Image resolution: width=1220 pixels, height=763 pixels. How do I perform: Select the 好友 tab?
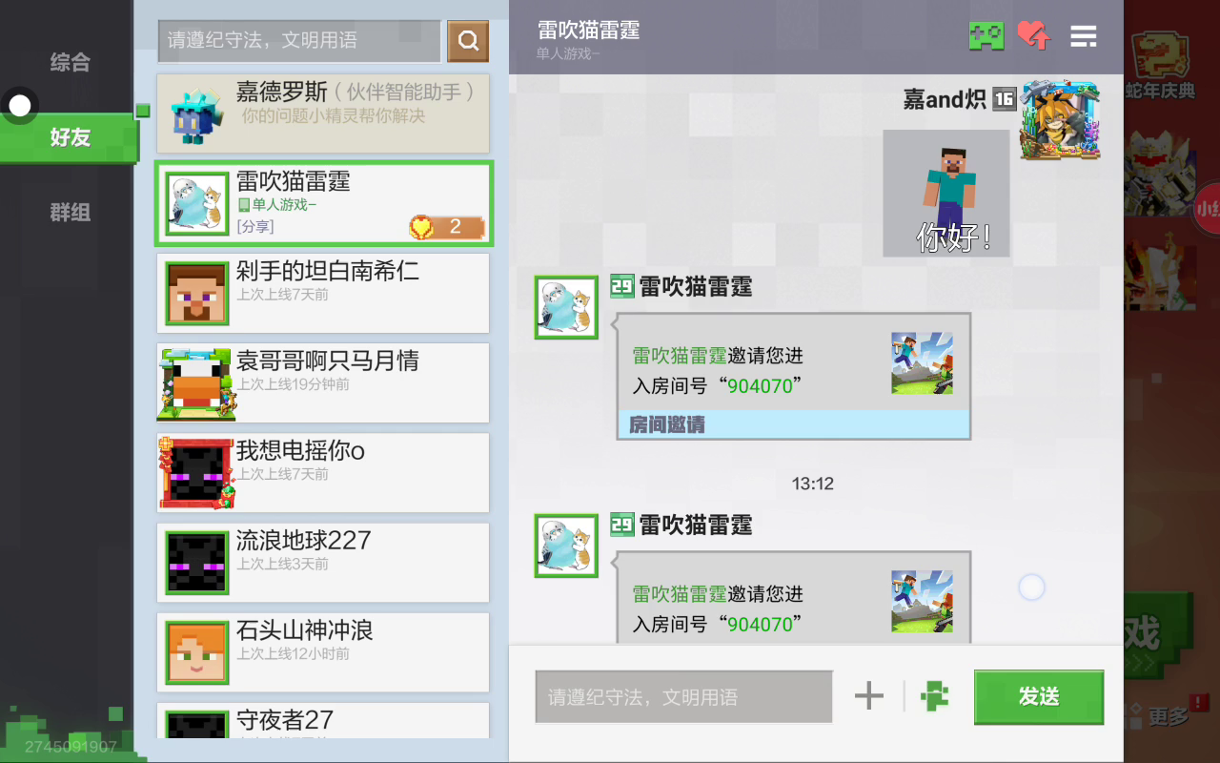click(70, 137)
